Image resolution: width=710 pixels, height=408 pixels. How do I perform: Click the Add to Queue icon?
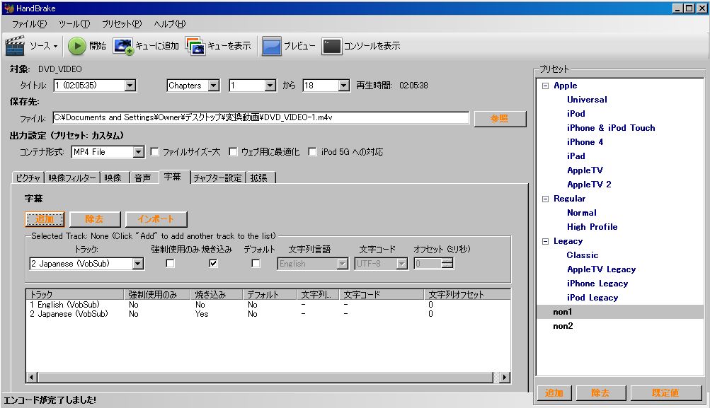point(122,46)
